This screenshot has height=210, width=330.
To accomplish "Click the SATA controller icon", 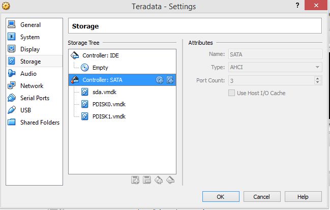I will click(x=75, y=80).
